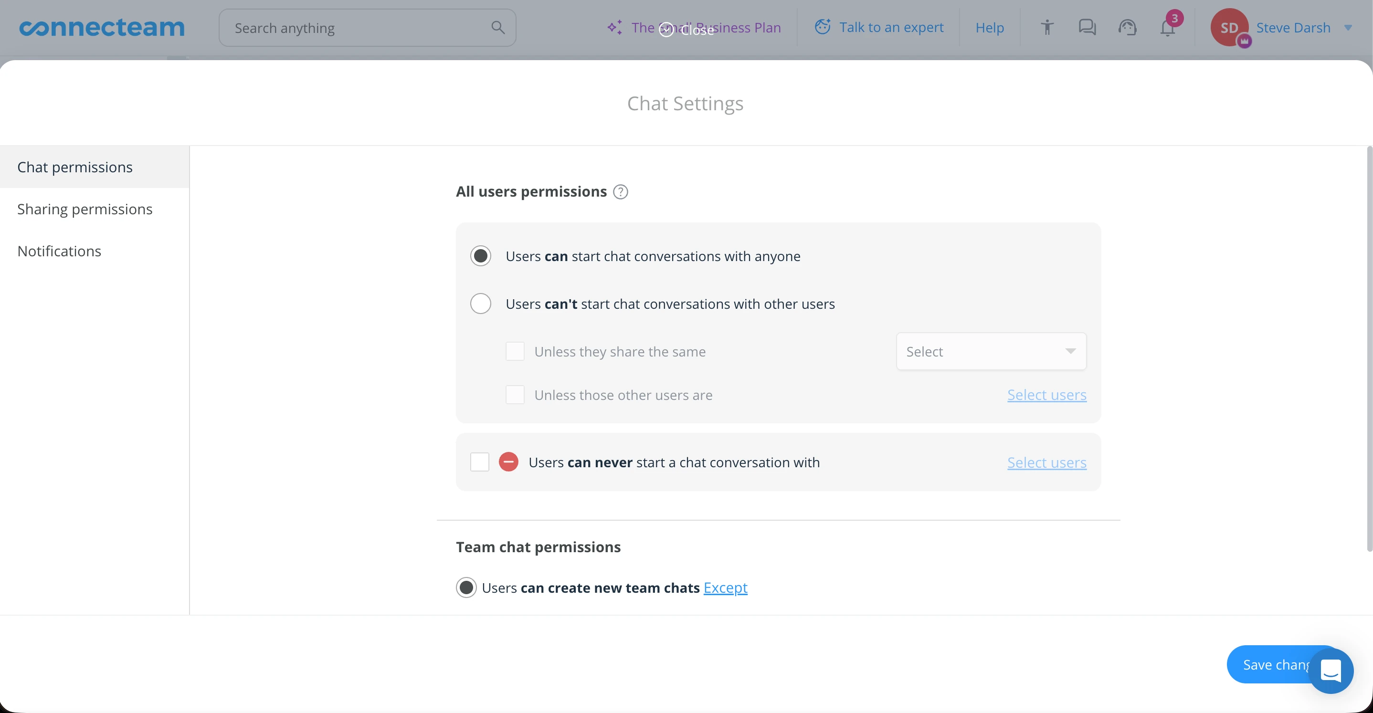The height and width of the screenshot is (713, 1373).
Task: Select Users can create new team chats
Action: (466, 588)
